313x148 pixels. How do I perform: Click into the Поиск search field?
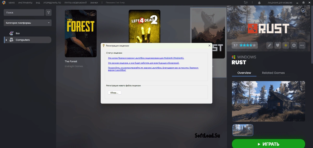point(24,12)
